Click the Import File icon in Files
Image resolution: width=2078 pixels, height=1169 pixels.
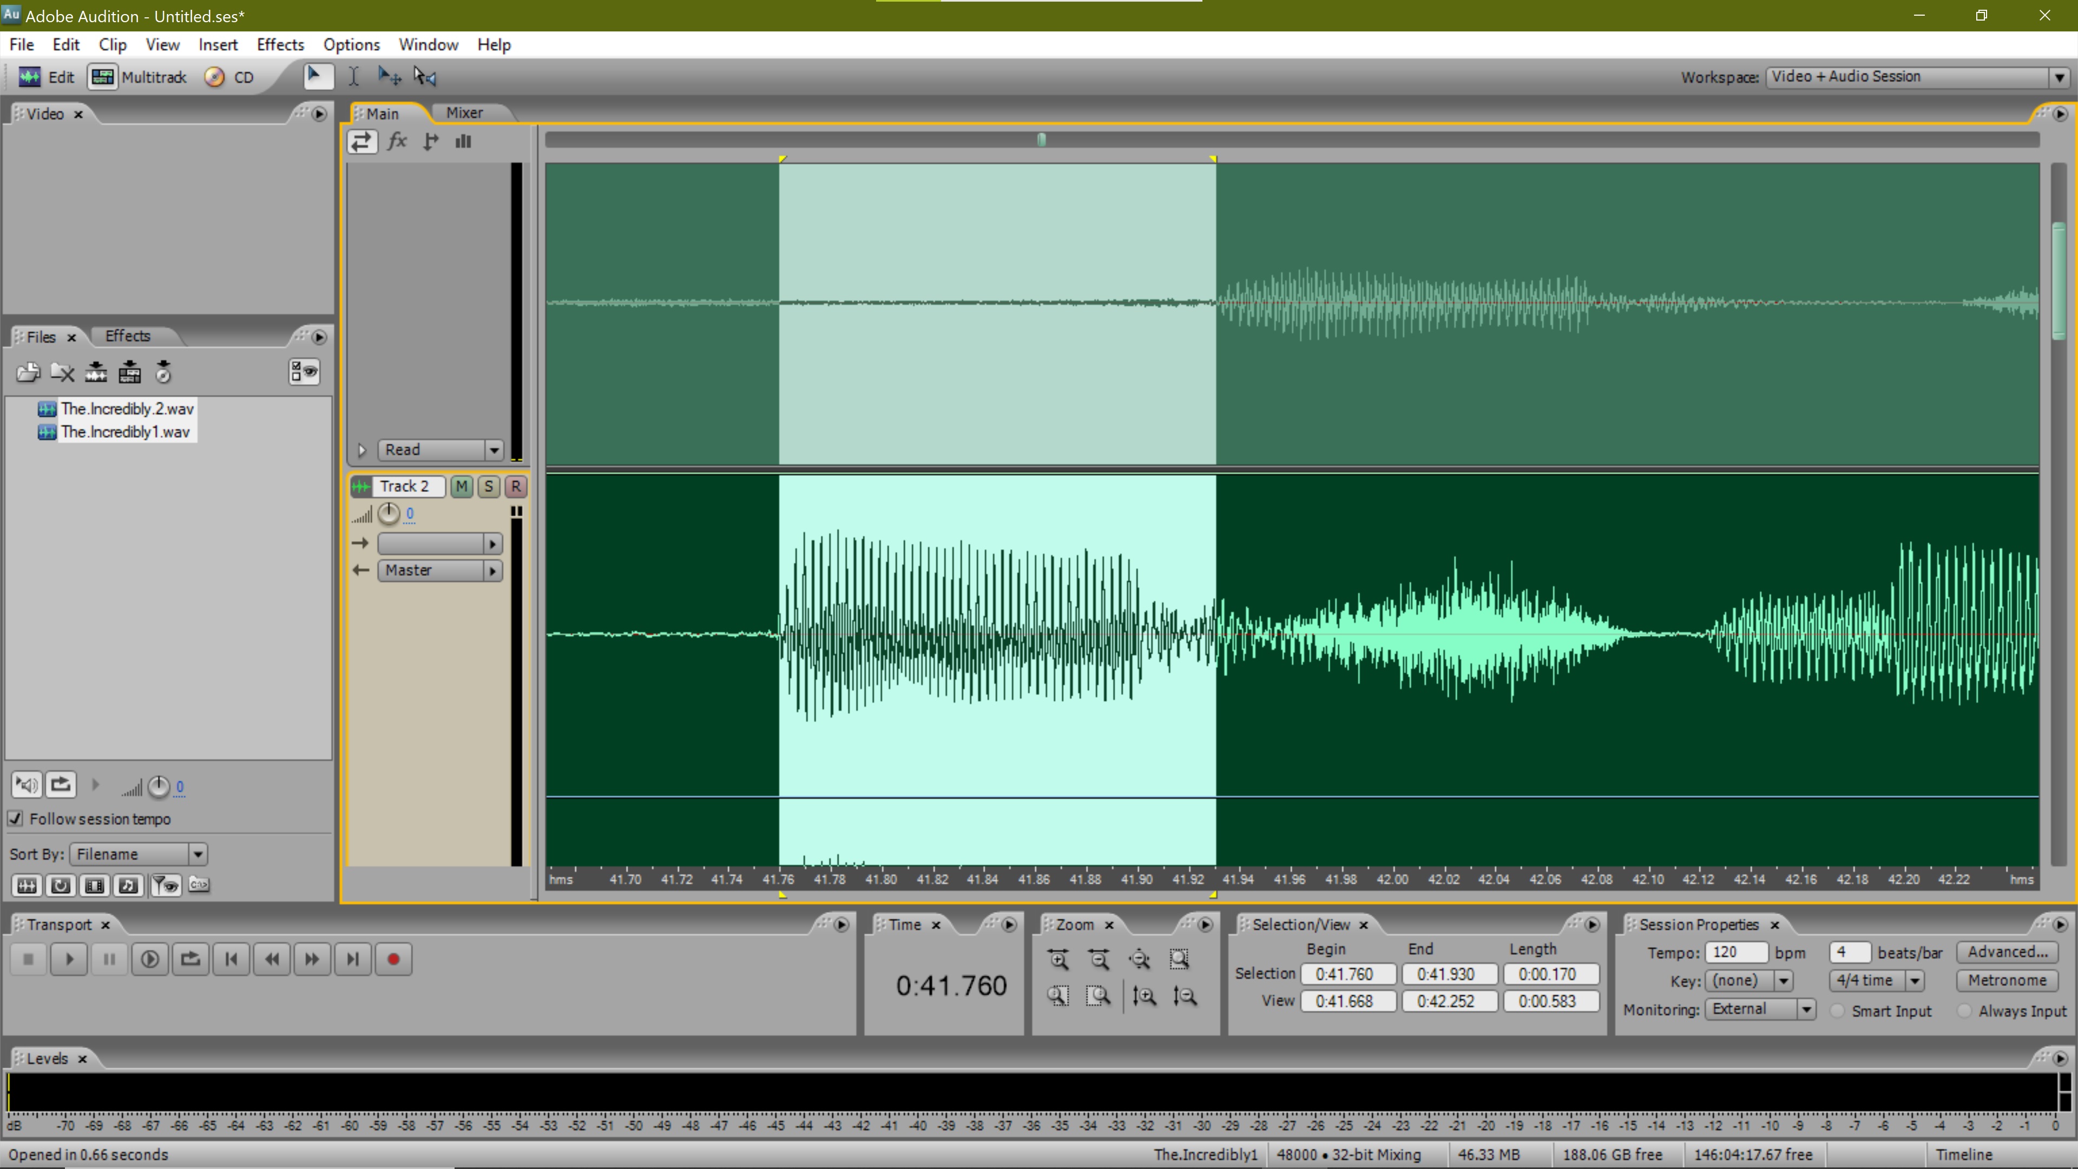[28, 372]
